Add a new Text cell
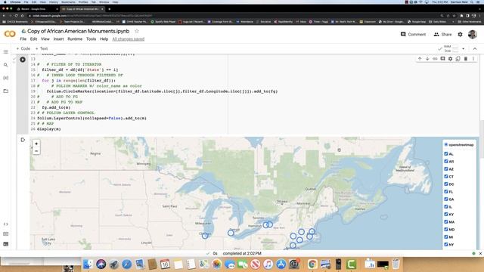The image size is (484, 272). pyautogui.click(x=42, y=48)
